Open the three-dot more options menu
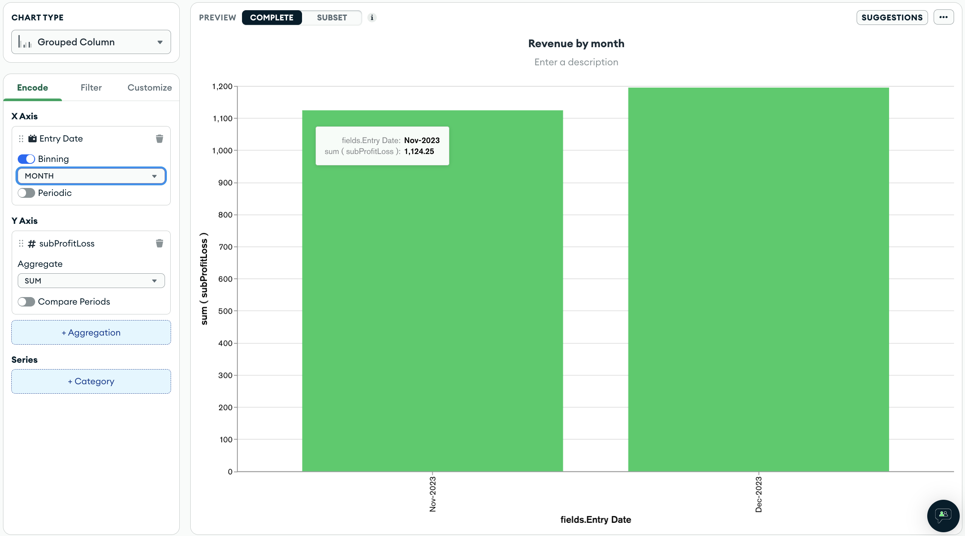 943,17
